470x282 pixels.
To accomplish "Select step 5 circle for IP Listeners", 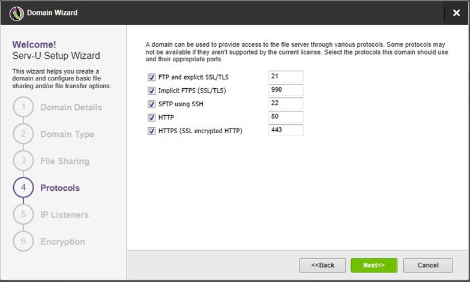I will [23, 214].
